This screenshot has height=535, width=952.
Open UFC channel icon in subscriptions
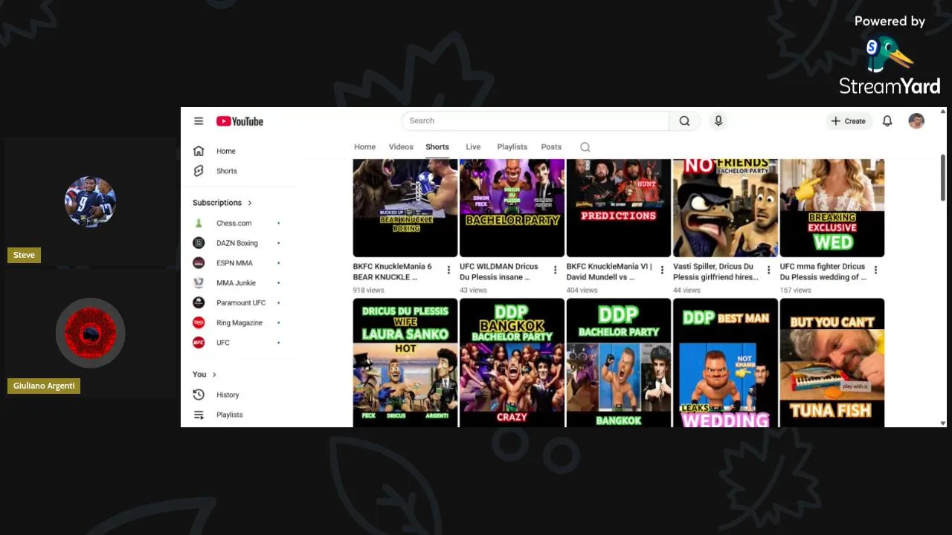(x=199, y=343)
